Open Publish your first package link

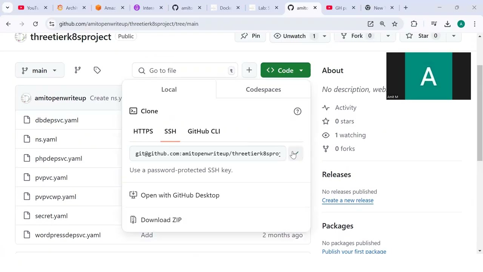[354, 252]
